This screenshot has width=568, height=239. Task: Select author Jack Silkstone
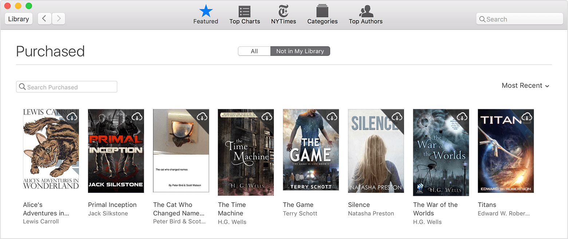(108, 214)
